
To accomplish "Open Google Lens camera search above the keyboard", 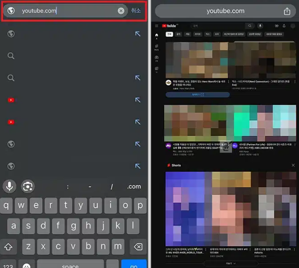I will click(x=28, y=186).
